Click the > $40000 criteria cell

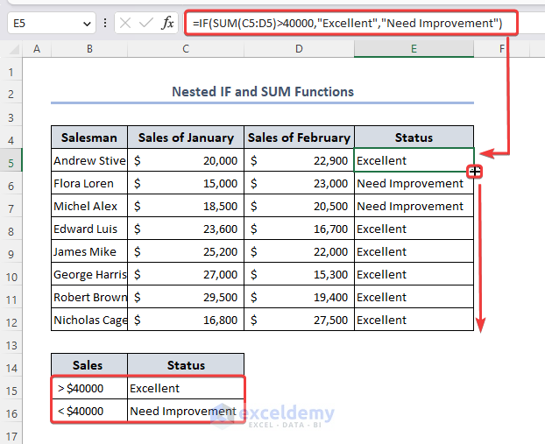(x=89, y=388)
